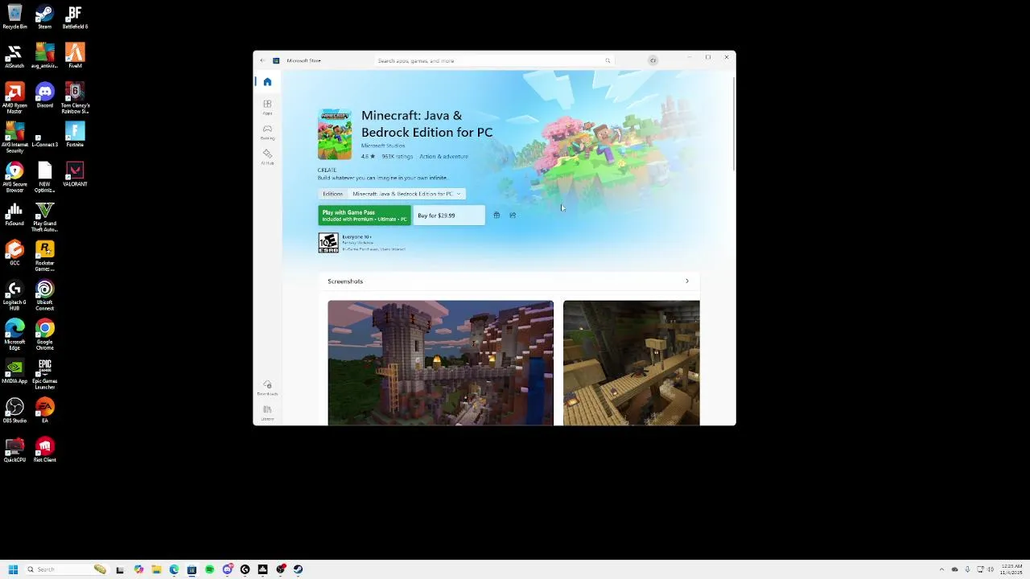Select the FiveM desktop icon
This screenshot has width=1030, height=579.
tap(75, 56)
